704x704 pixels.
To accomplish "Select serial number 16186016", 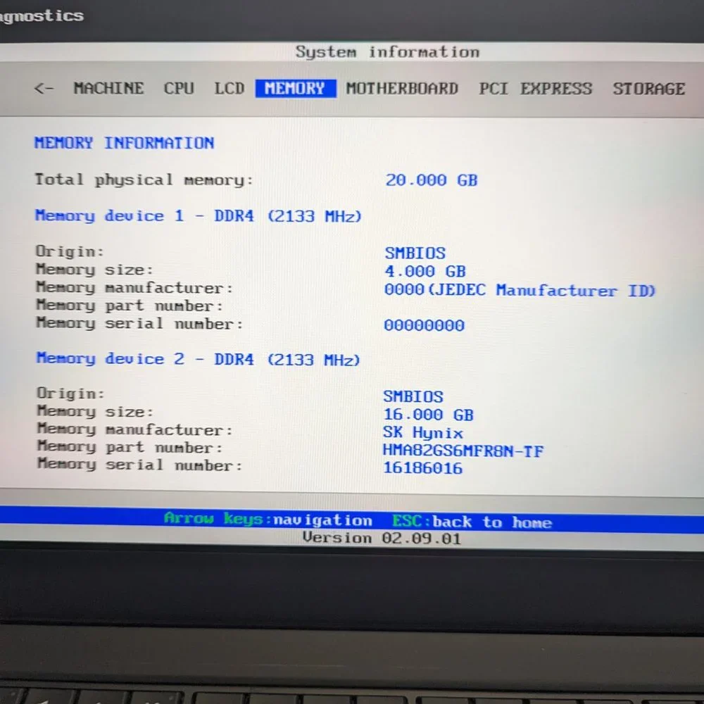I will (x=422, y=468).
